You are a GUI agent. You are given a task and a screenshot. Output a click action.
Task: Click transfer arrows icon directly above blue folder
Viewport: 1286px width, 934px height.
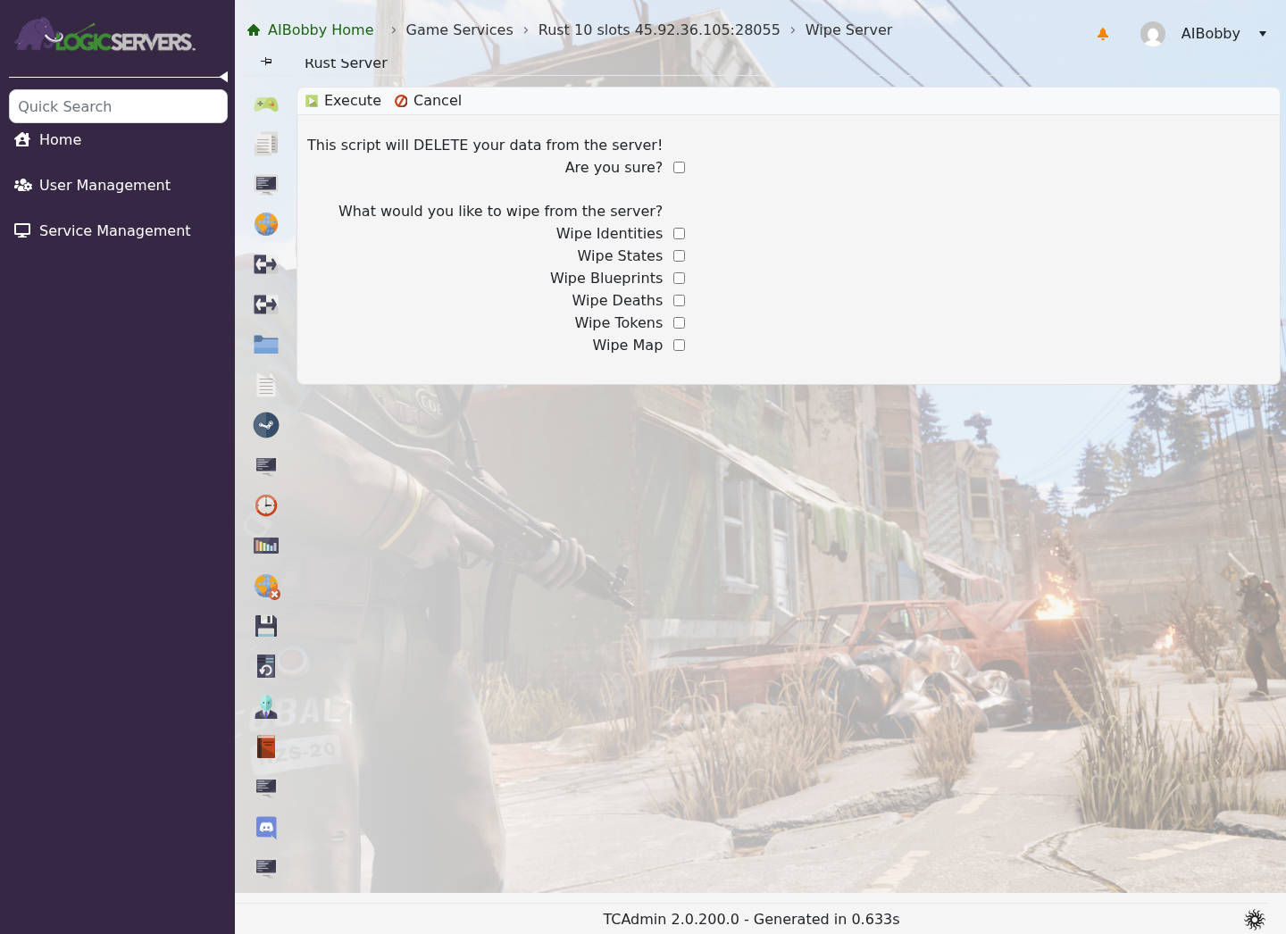[266, 304]
